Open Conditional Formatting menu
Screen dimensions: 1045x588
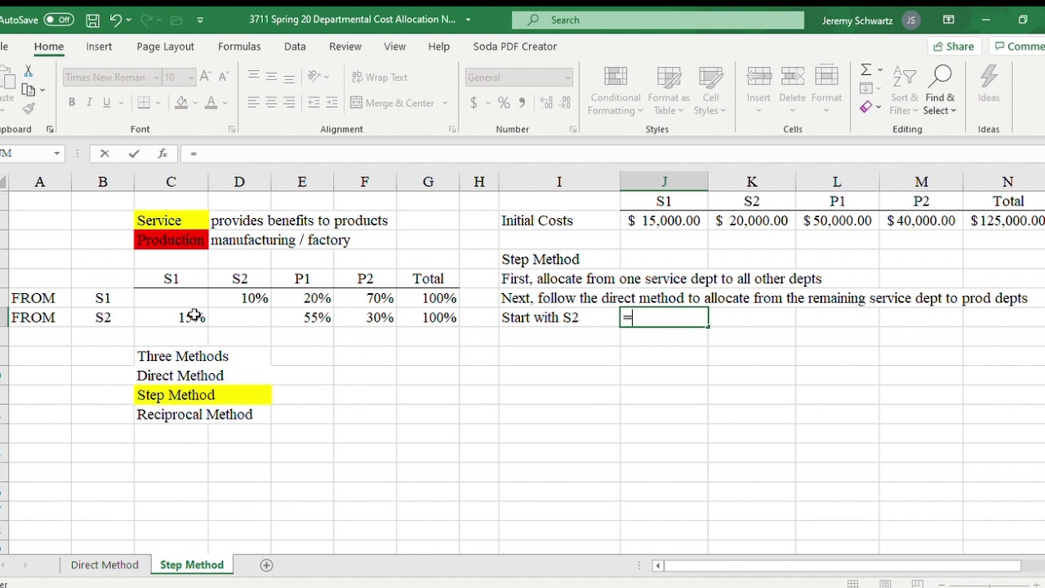(616, 91)
